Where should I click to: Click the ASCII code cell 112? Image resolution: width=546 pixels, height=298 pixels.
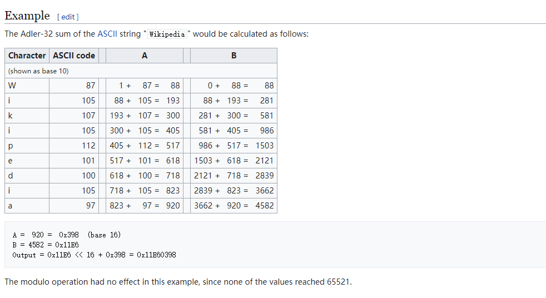click(74, 146)
